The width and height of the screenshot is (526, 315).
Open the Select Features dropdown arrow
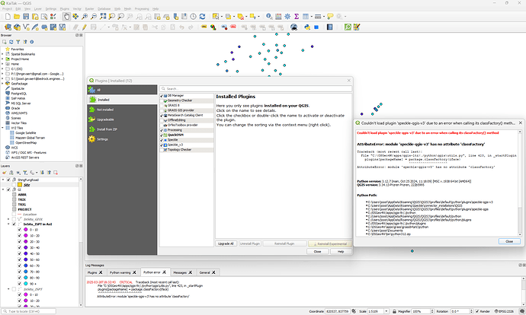tap(221, 17)
